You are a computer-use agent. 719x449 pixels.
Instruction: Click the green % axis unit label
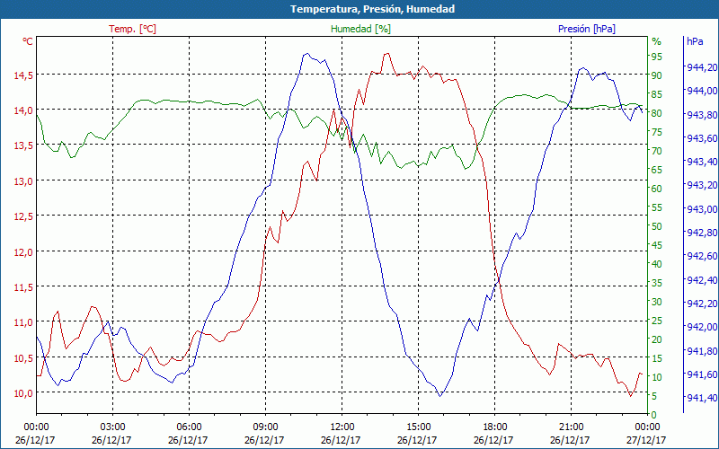(x=657, y=41)
